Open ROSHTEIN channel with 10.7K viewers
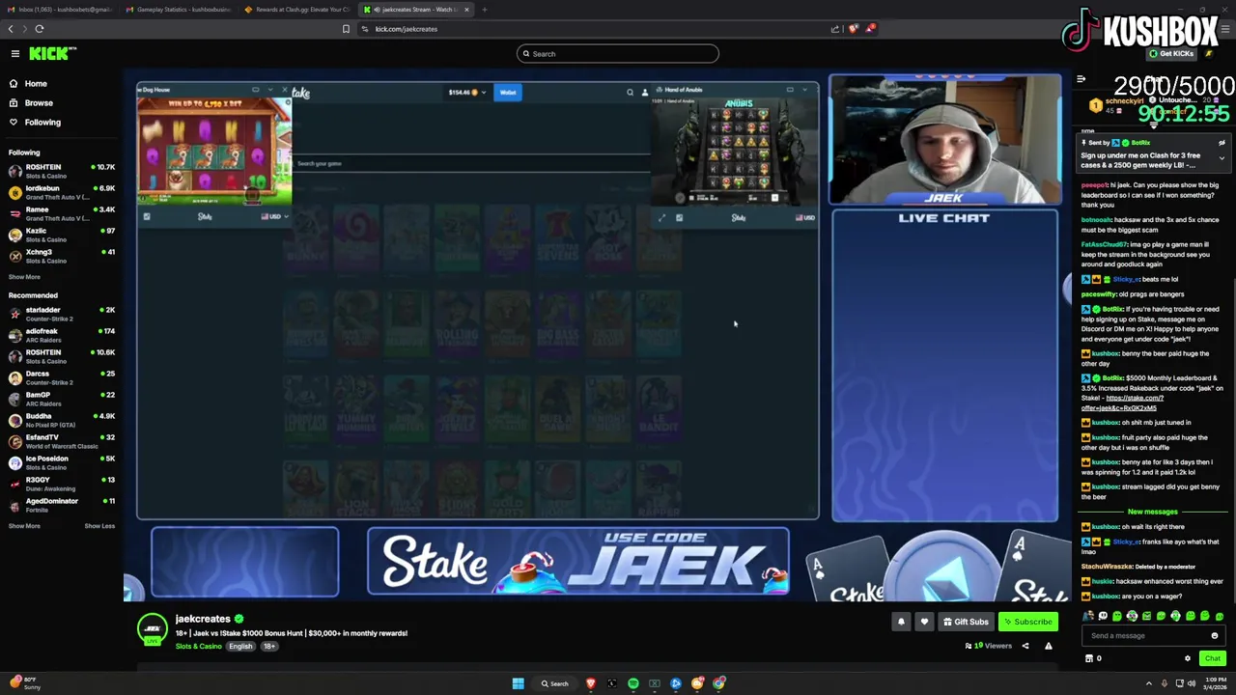Screen dimensions: 1236x695 [x=62, y=171]
